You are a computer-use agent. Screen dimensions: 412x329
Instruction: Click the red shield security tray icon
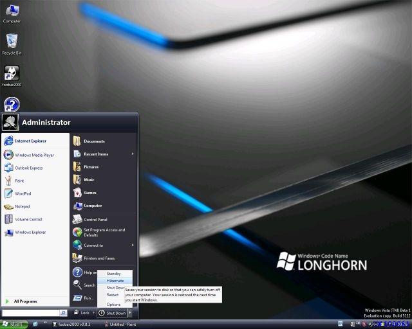(x=364, y=325)
